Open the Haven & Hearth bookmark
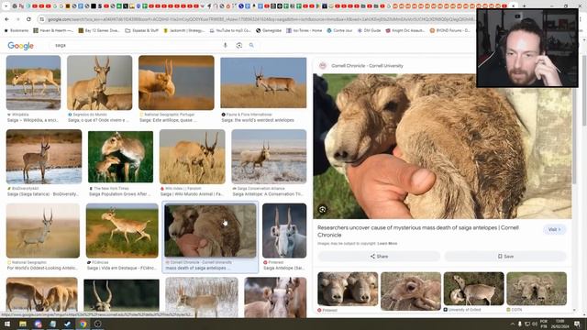The image size is (587, 330). [x=53, y=30]
